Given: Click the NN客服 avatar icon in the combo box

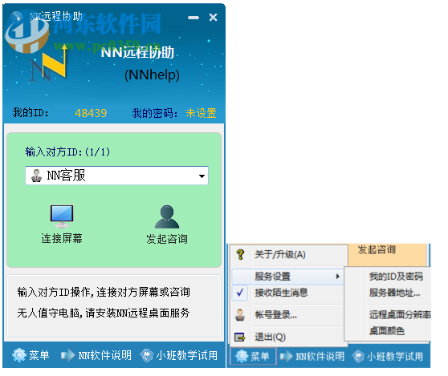Looking at the screenshot, I should pos(36,176).
